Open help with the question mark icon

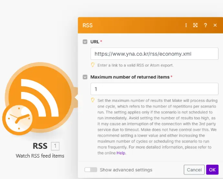(206, 25)
